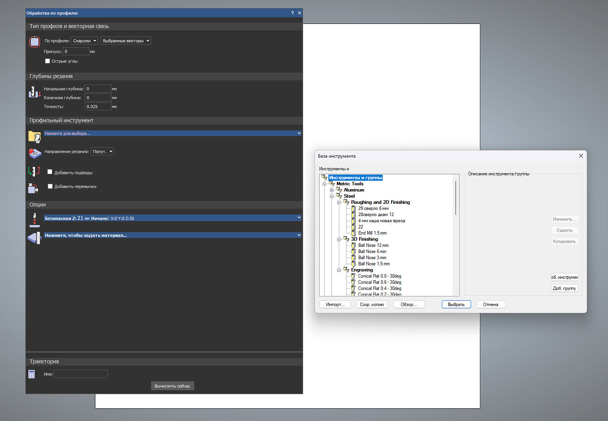608x421 pixels.
Task: Click the Доб. группу button
Action: tap(565, 289)
